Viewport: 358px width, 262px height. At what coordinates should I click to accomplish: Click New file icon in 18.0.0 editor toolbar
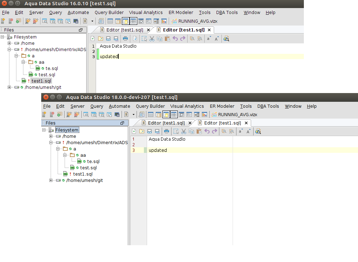pos(134,131)
